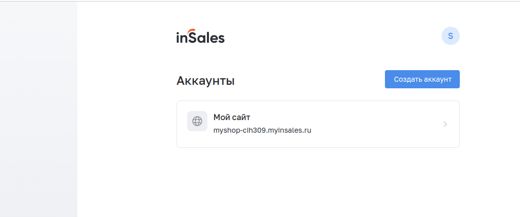Expand the account with the right chevron

[x=445, y=124]
